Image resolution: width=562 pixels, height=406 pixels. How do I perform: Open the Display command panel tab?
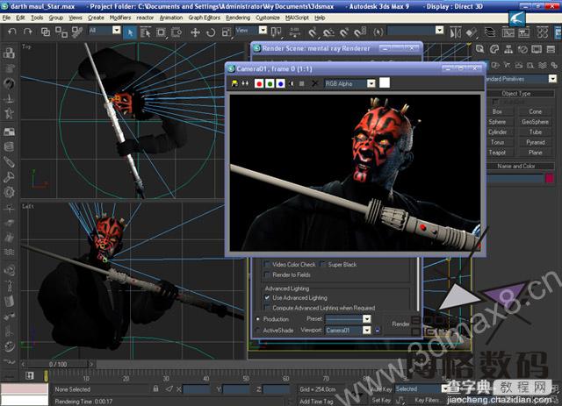tap(537, 49)
